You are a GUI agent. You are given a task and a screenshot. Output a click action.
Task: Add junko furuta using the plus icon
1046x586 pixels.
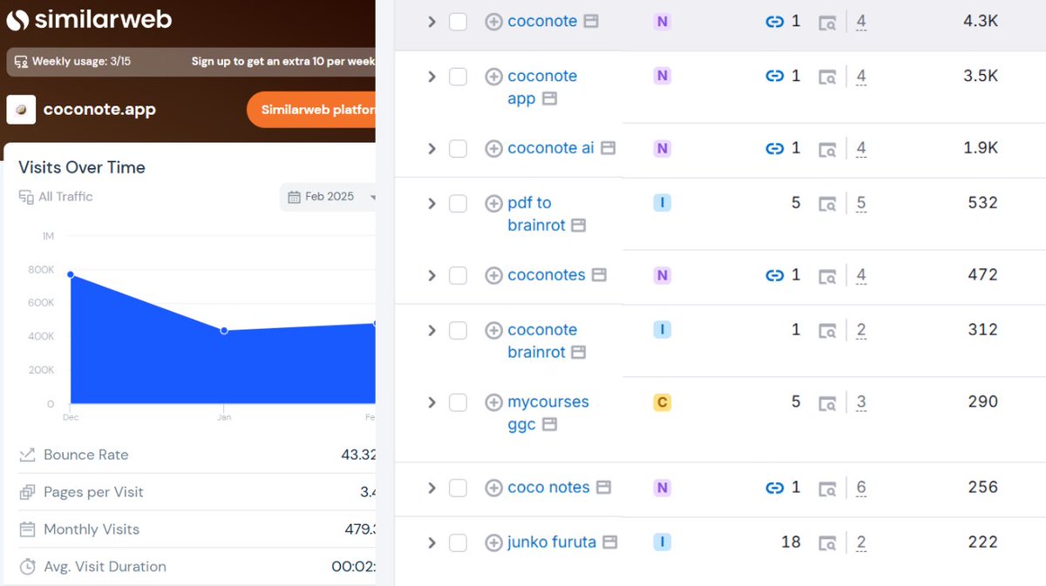[493, 543]
